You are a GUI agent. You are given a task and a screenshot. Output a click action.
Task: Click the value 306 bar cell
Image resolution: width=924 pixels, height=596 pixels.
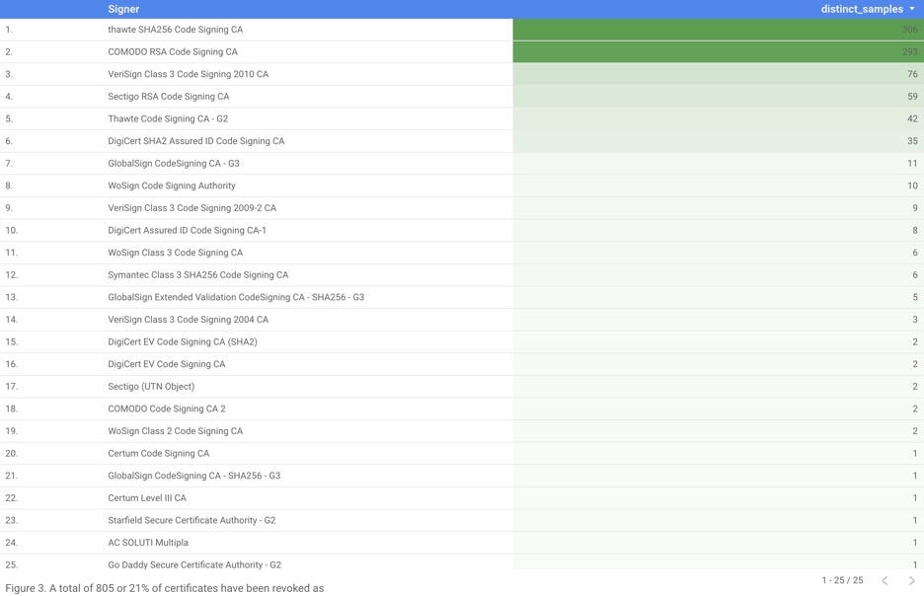pyautogui.click(x=719, y=30)
